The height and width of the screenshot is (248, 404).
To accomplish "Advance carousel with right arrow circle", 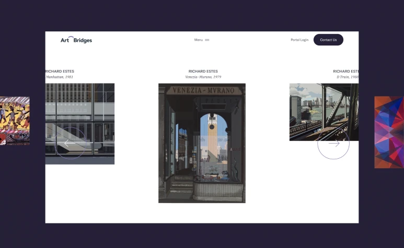I will tap(333, 143).
